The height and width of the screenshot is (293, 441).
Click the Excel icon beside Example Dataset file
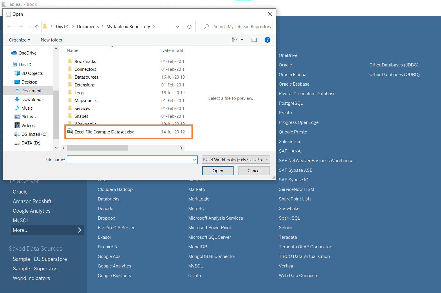(x=70, y=131)
